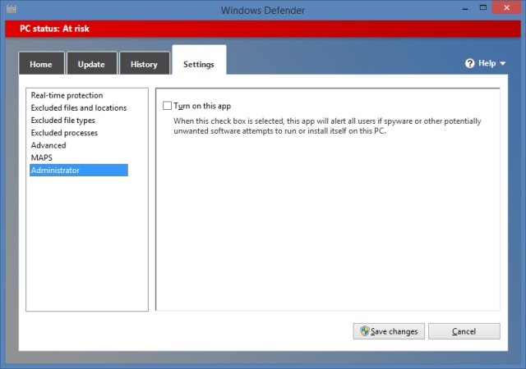526x369 pixels.
Task: Click the Windows Defender title bar icon
Action: [x=11, y=10]
